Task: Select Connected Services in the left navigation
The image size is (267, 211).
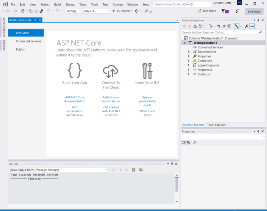Action: click(28, 41)
